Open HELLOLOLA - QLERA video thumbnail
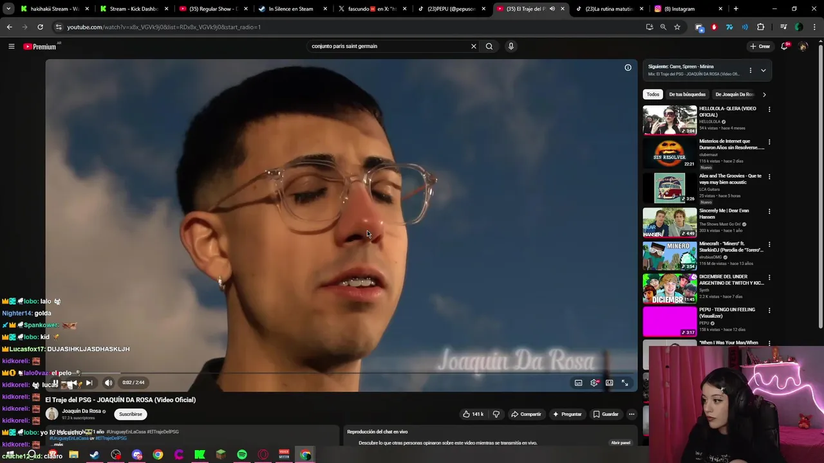824x463 pixels. pos(669,120)
